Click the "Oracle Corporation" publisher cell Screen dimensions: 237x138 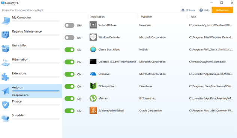(150, 111)
